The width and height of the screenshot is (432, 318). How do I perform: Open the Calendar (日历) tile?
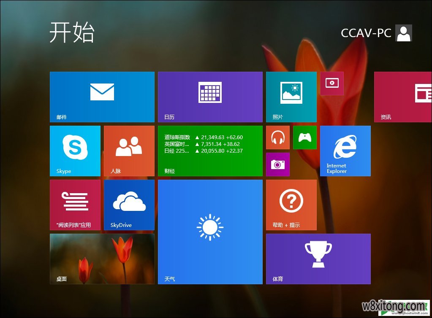[210, 97]
